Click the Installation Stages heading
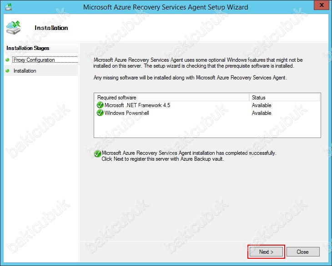The height and width of the screenshot is (266, 332). point(28,48)
